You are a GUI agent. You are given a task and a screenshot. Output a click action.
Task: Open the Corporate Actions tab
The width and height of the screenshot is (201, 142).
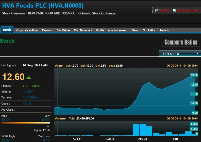(x=27, y=30)
